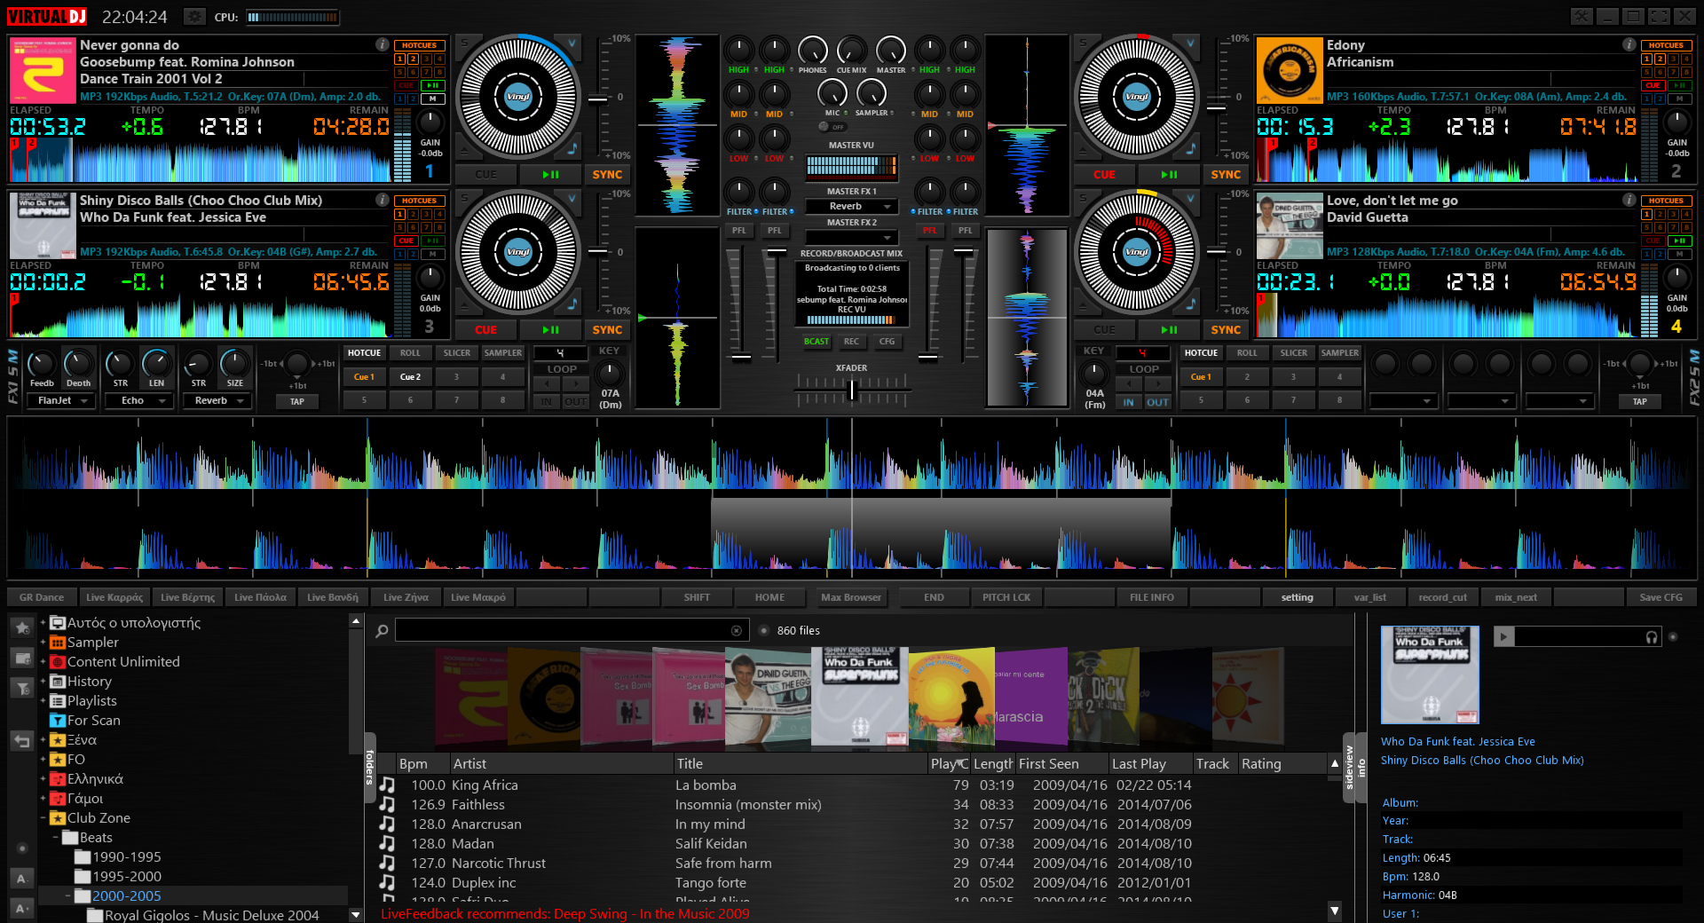Toggle the BCAST broadcast button
The image size is (1704, 923).
[816, 342]
